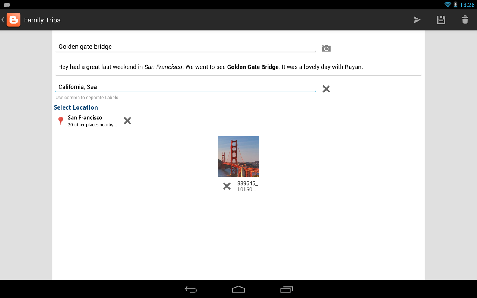This screenshot has height=298, width=477.
Task: Publish the post using the send icon
Action: click(417, 20)
